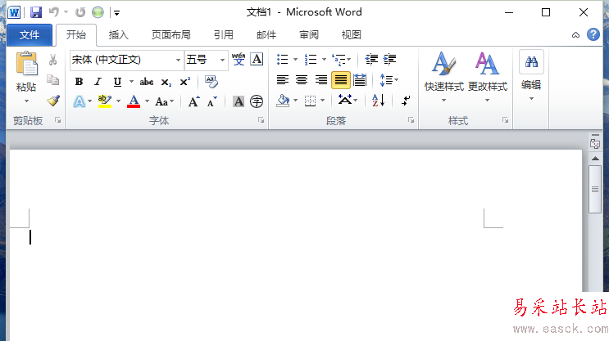Expand the font name dropdown arrow
The image size is (609, 341).
(178, 60)
